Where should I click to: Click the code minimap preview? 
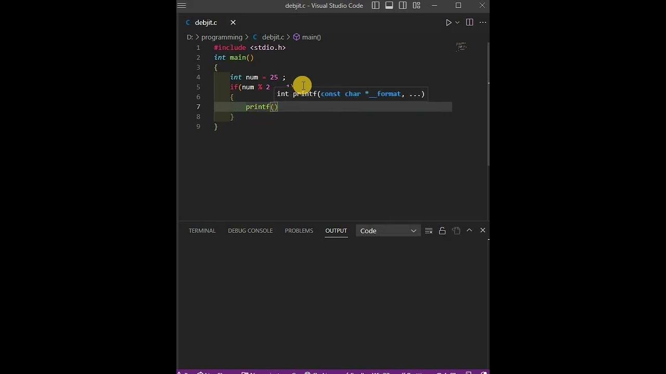pos(461,47)
